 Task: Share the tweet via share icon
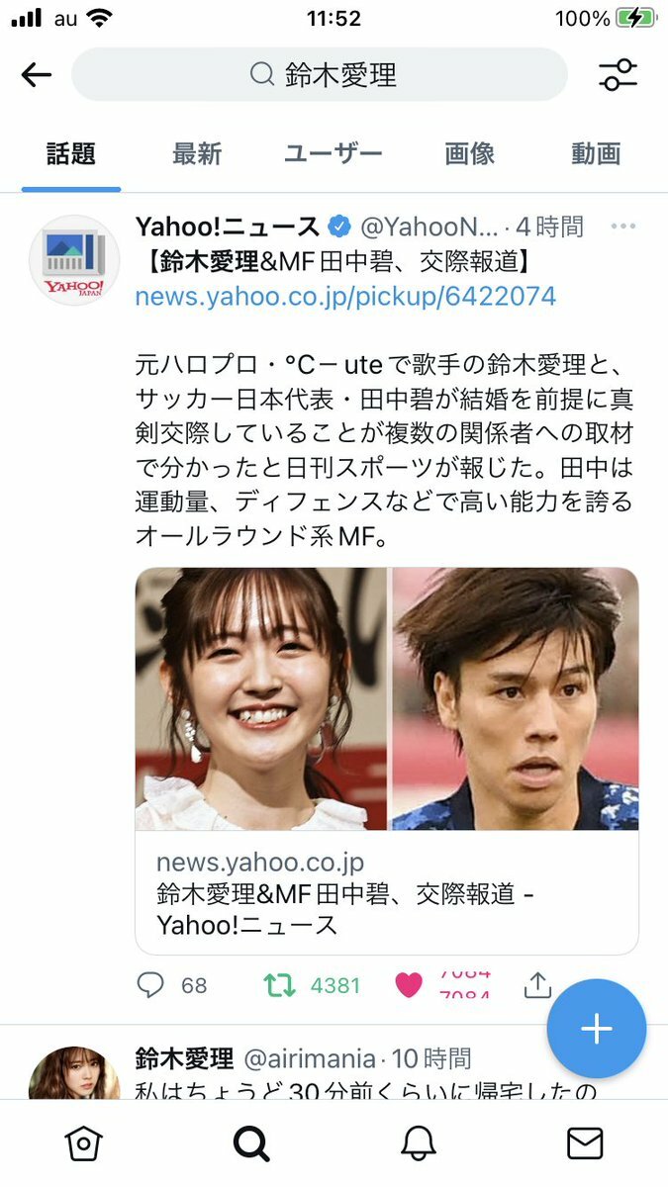[x=536, y=984]
